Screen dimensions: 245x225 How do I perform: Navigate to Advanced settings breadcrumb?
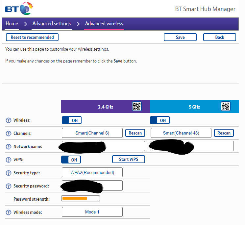tap(52, 24)
